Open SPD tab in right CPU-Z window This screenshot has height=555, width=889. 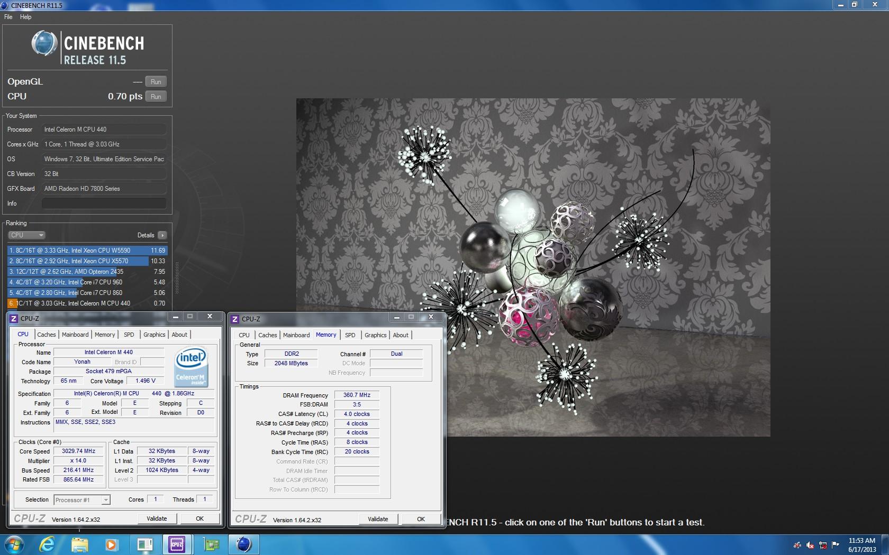click(350, 335)
